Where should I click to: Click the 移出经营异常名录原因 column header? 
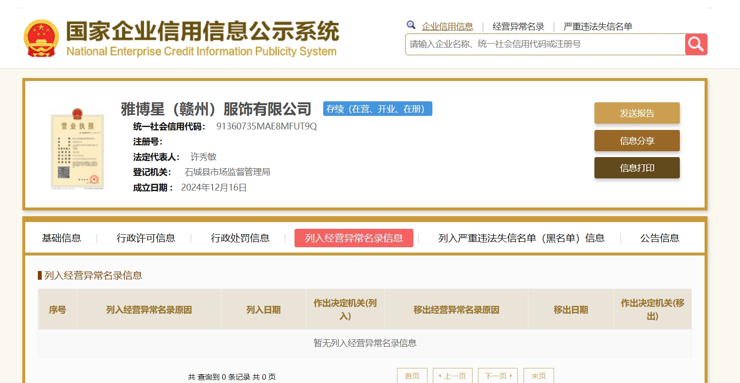(456, 310)
